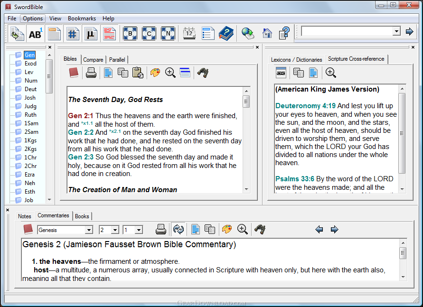Click the blue go arrow beside the search box

410,31
